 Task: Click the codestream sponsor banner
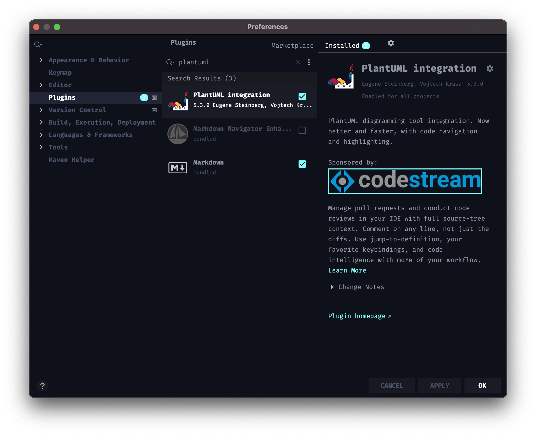405,181
